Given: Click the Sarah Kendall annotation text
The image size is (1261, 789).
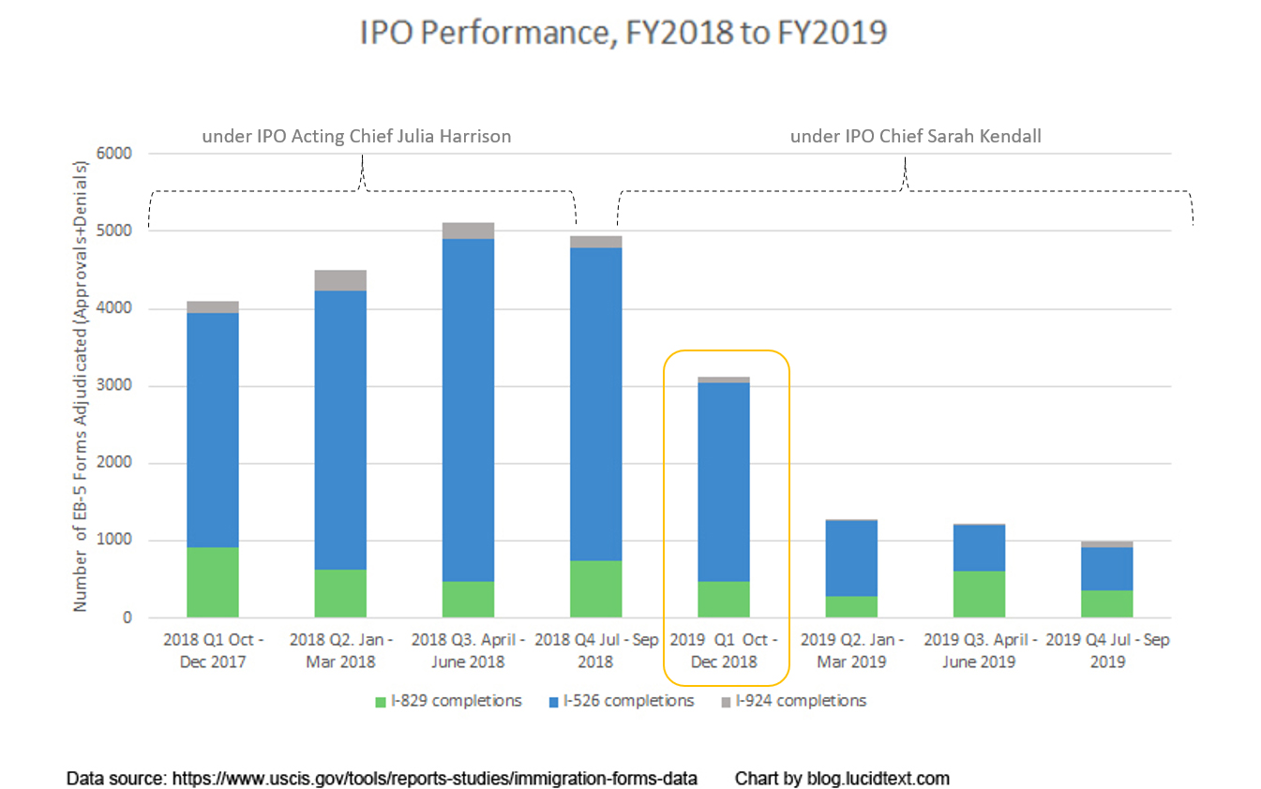Looking at the screenshot, I should tap(916, 137).
